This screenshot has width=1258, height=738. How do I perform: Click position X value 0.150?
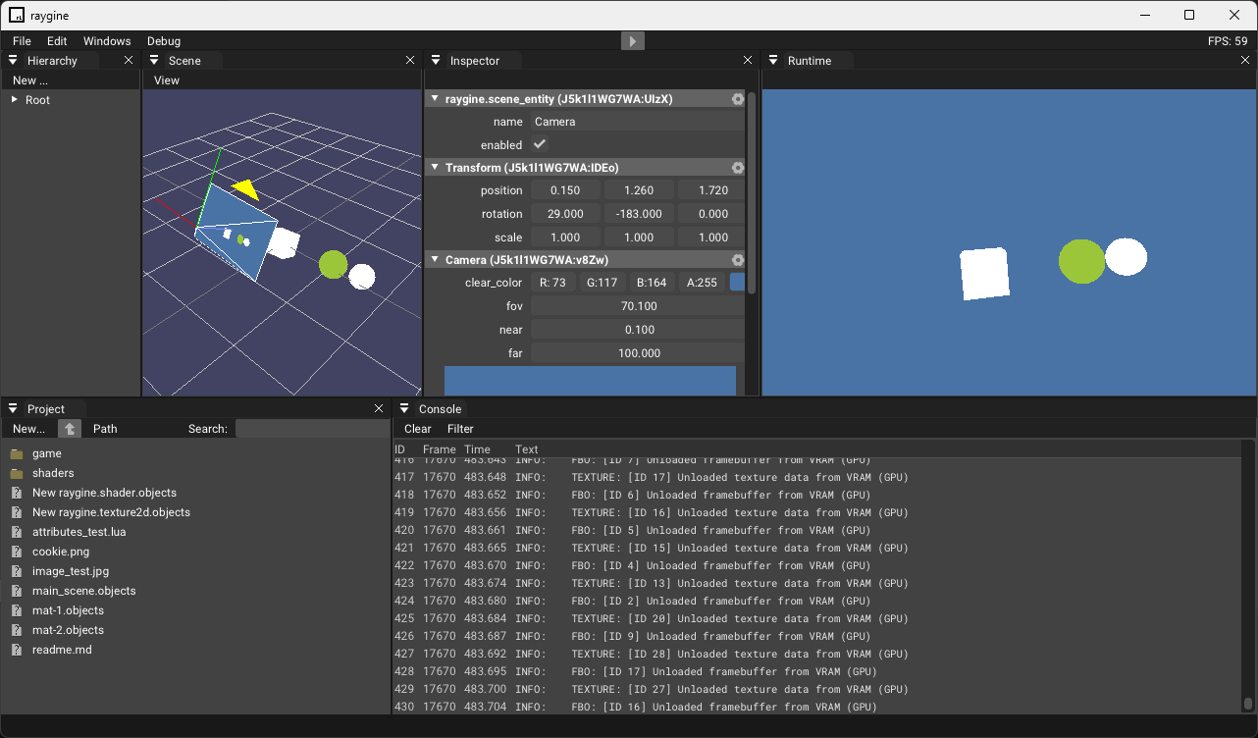565,190
